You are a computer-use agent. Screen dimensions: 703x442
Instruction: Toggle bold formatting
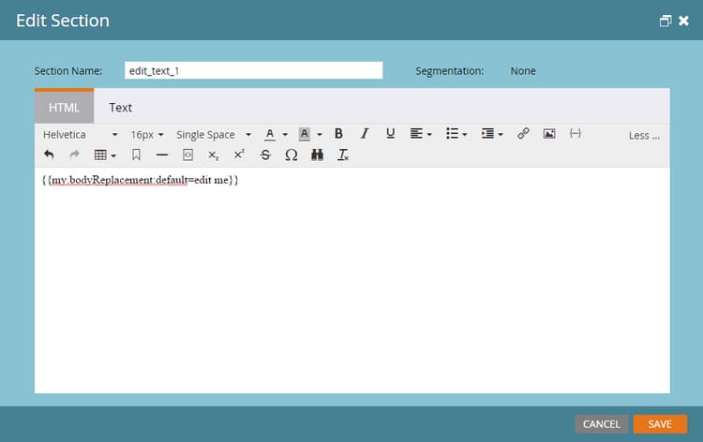[x=338, y=134]
